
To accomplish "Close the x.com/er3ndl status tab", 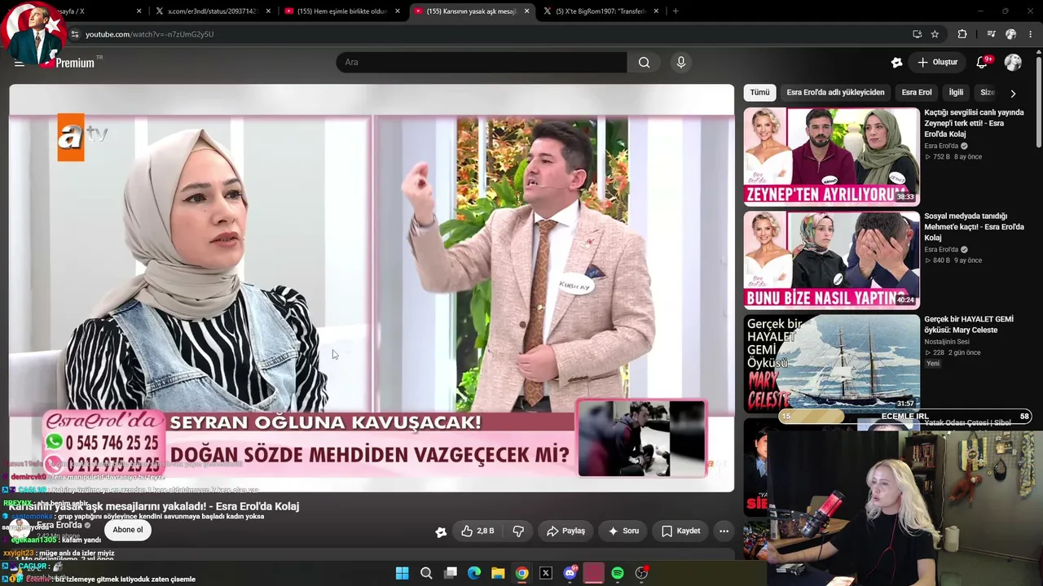I will coord(268,11).
